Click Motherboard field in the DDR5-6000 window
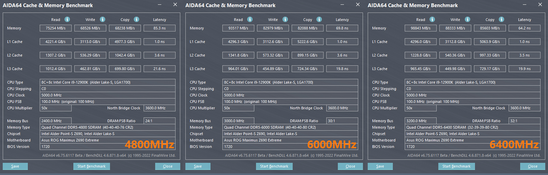The width and height of the screenshot is (548, 175). pyautogui.click(x=290, y=140)
